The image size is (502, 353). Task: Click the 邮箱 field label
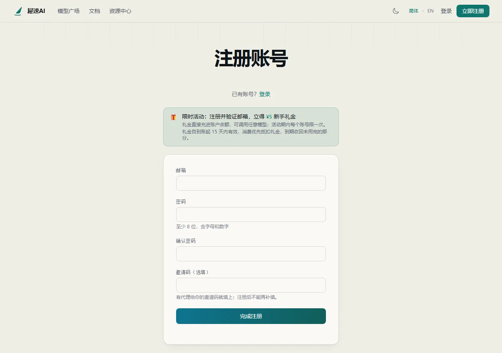(x=181, y=170)
